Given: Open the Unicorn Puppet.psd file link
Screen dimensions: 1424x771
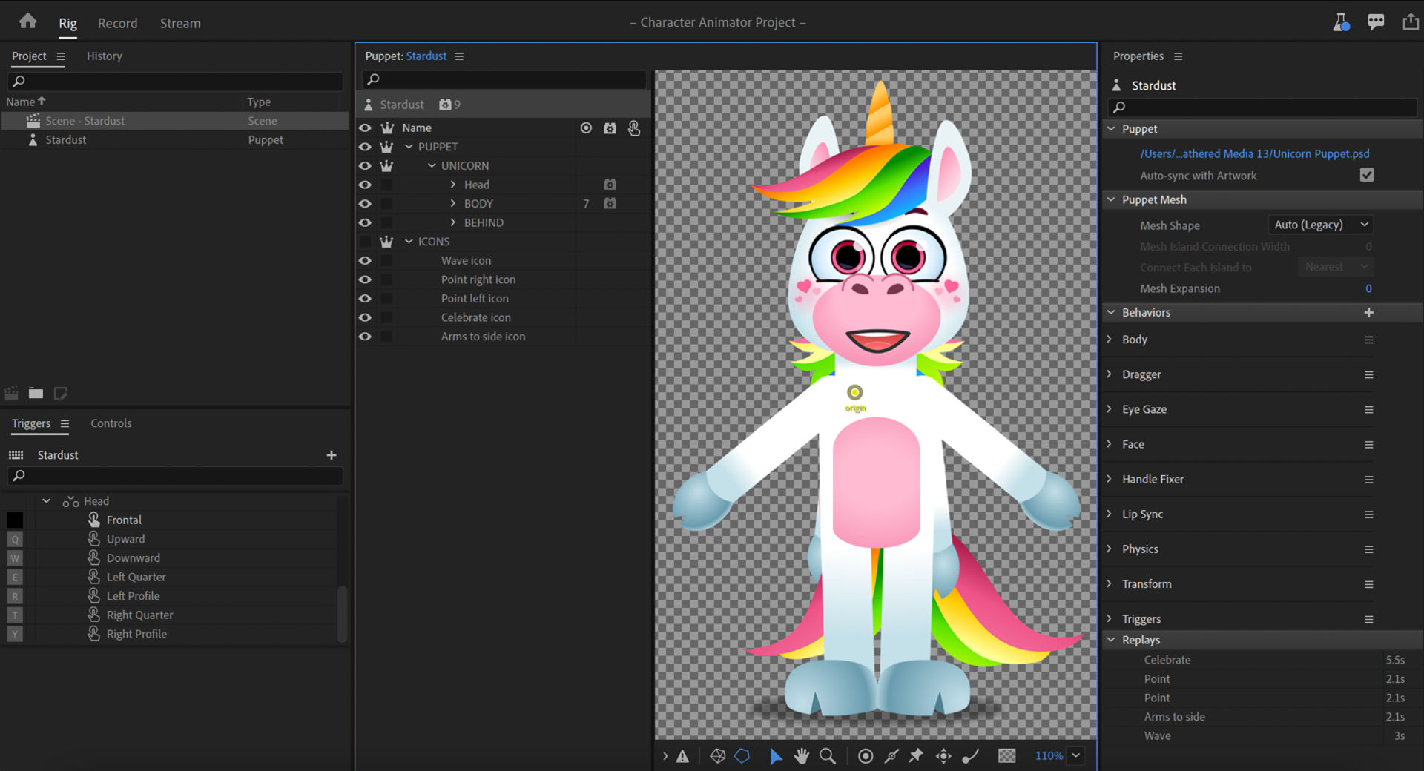Looking at the screenshot, I should pyautogui.click(x=1254, y=153).
